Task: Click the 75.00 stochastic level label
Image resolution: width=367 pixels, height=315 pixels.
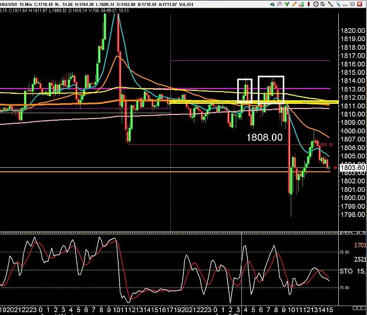Action: [344, 288]
